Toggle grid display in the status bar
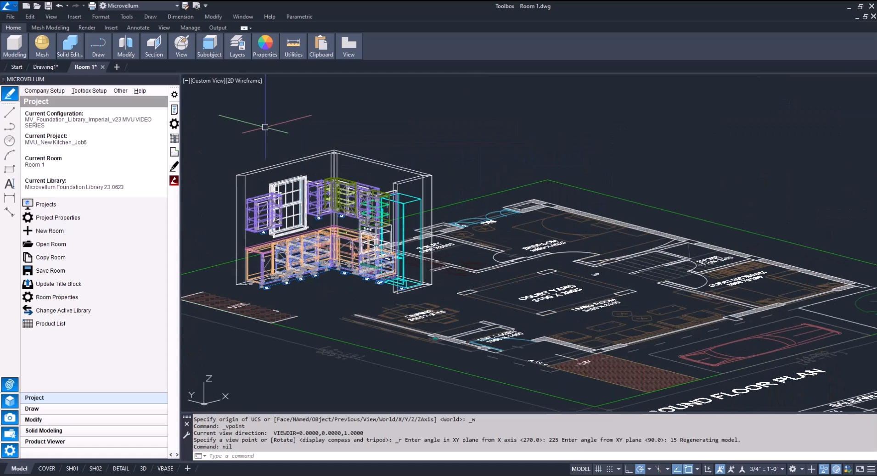 tap(598, 469)
